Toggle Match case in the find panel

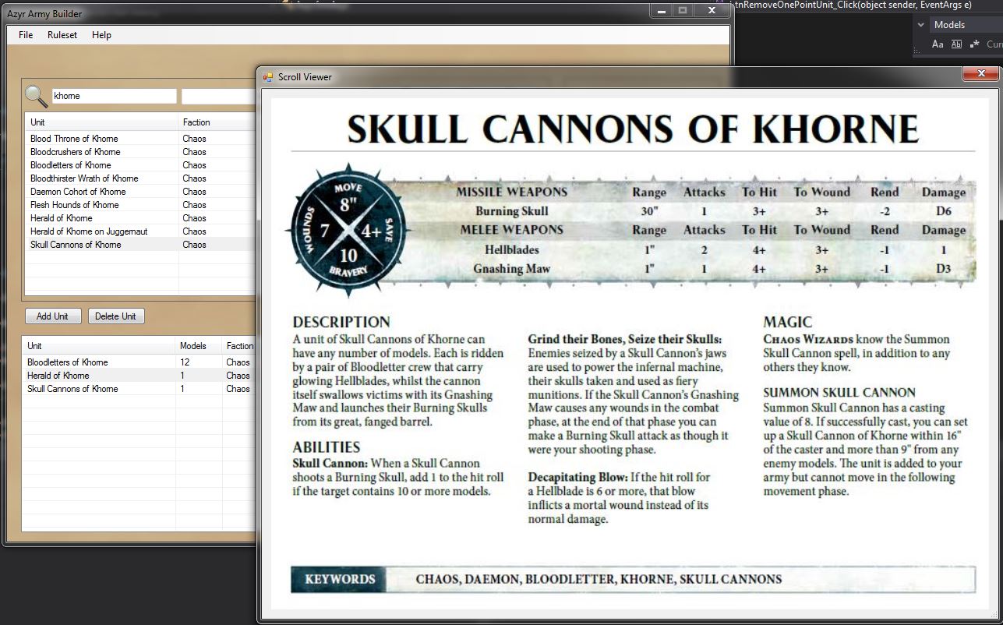pyautogui.click(x=938, y=44)
